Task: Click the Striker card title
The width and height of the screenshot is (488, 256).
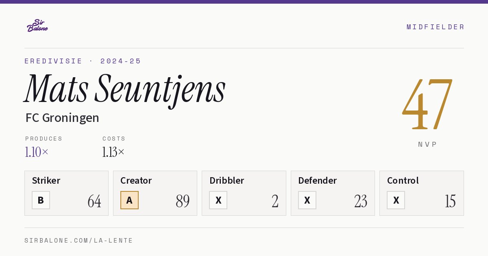Action: point(46,180)
